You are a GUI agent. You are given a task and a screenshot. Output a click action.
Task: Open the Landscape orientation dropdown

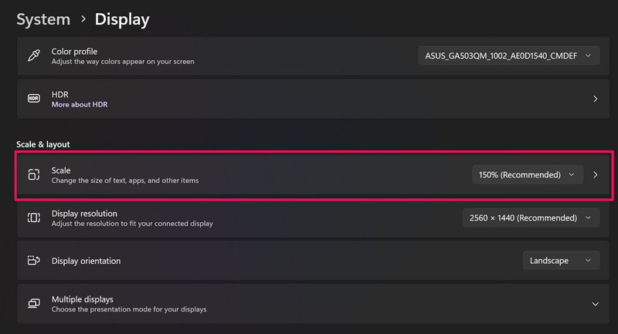(561, 261)
